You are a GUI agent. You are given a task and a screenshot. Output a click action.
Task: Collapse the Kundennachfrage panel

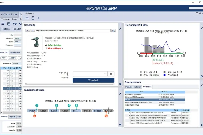[x=120, y=90]
